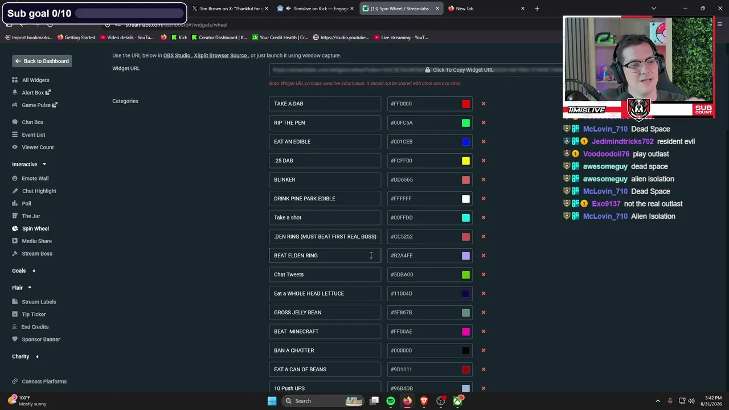Open Spotify from the taskbar

click(391, 401)
